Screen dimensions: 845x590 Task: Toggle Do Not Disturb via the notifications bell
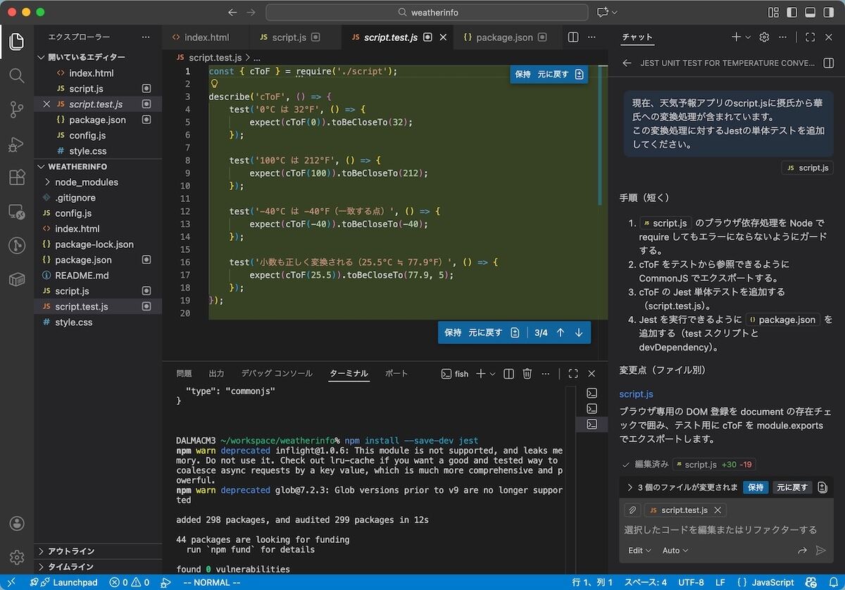[833, 582]
